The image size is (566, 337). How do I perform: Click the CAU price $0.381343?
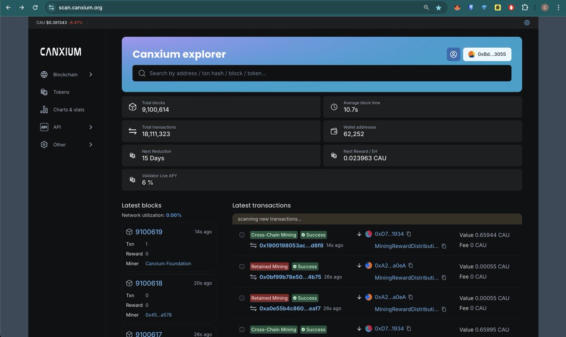click(x=57, y=23)
